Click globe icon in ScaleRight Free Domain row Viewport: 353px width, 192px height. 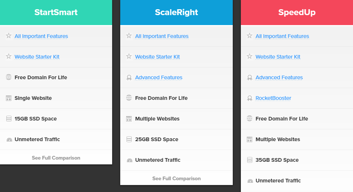pos(129,98)
